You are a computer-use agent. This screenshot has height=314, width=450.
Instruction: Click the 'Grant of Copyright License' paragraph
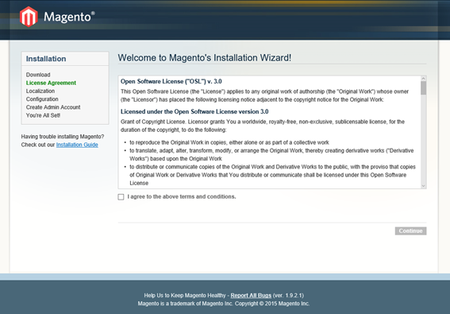click(x=263, y=126)
